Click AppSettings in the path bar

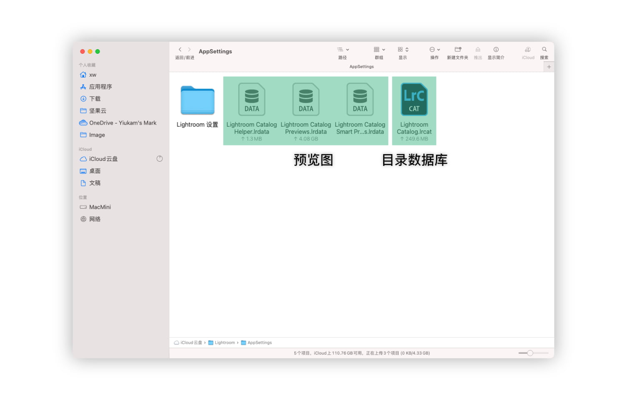(256, 342)
